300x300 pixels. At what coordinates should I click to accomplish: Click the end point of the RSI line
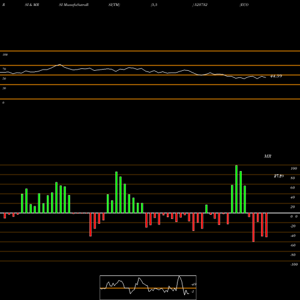pyautogui.click(x=266, y=77)
